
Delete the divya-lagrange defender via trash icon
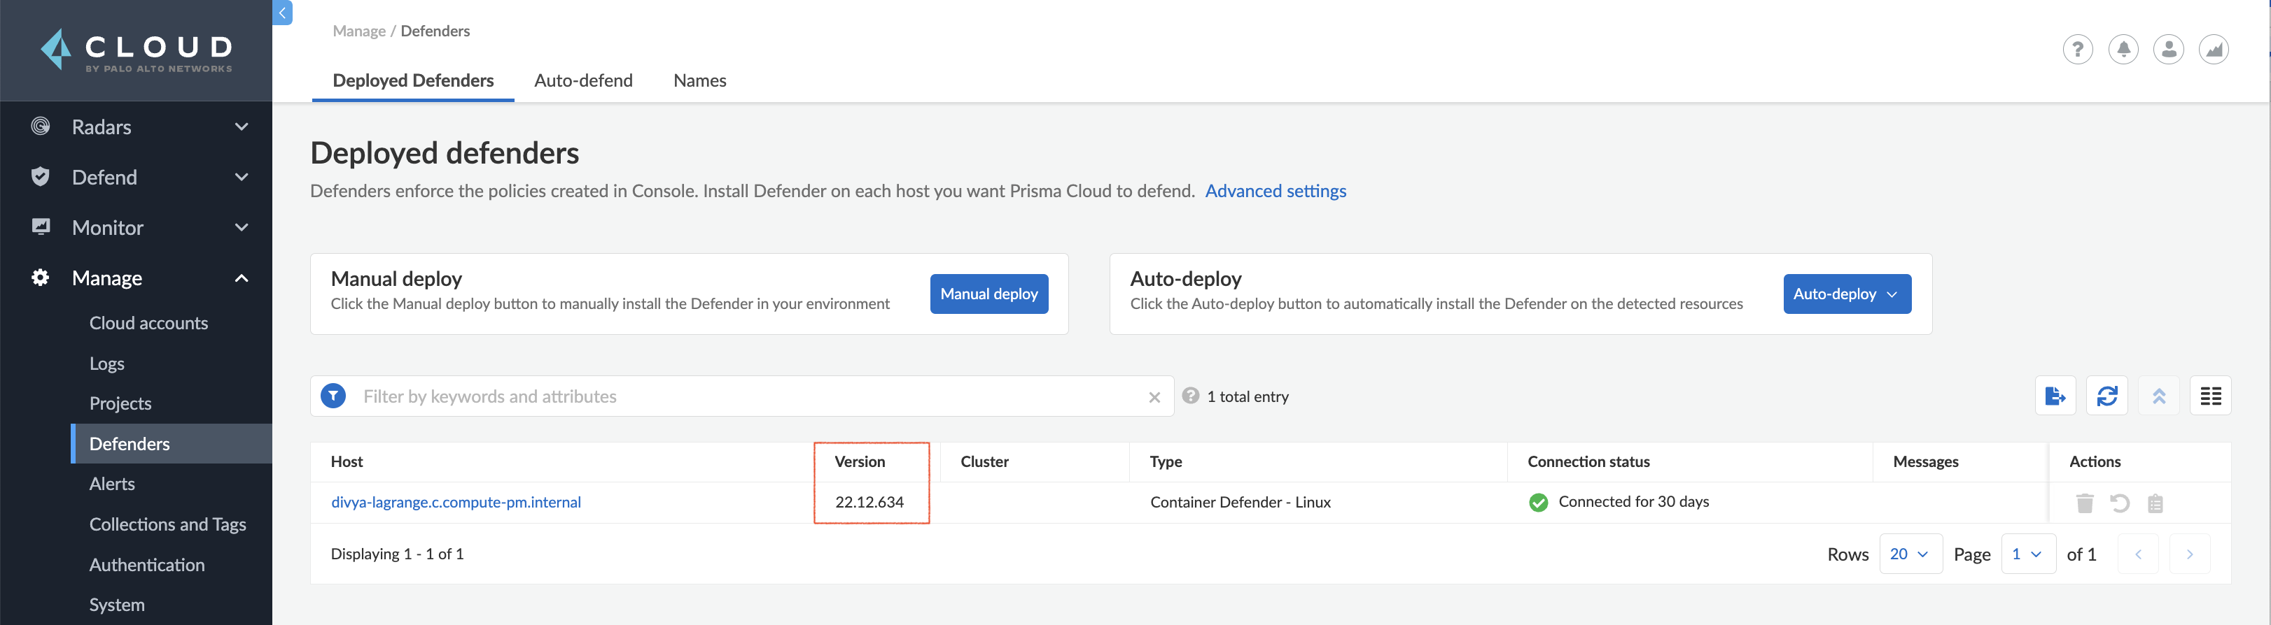point(2084,503)
